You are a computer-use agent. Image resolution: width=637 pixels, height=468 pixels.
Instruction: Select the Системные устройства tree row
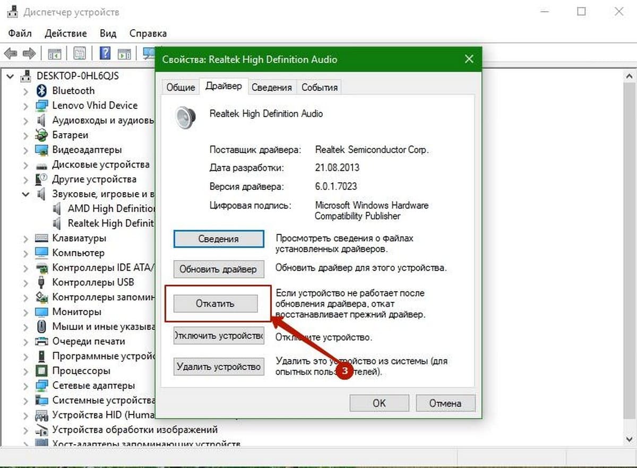coord(96,401)
